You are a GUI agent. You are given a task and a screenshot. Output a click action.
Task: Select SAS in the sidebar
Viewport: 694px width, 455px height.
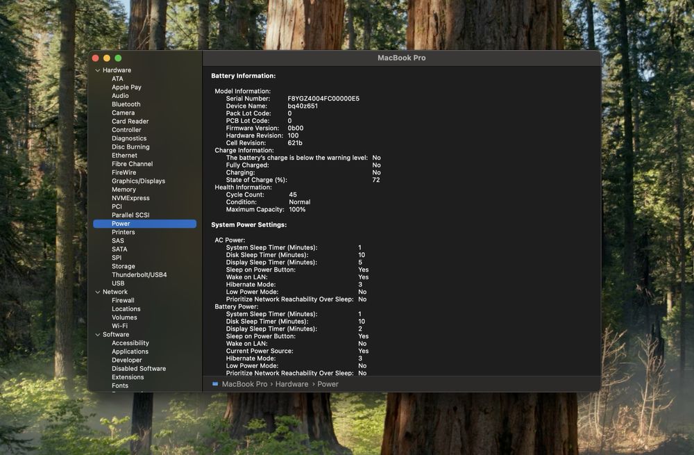(x=118, y=240)
